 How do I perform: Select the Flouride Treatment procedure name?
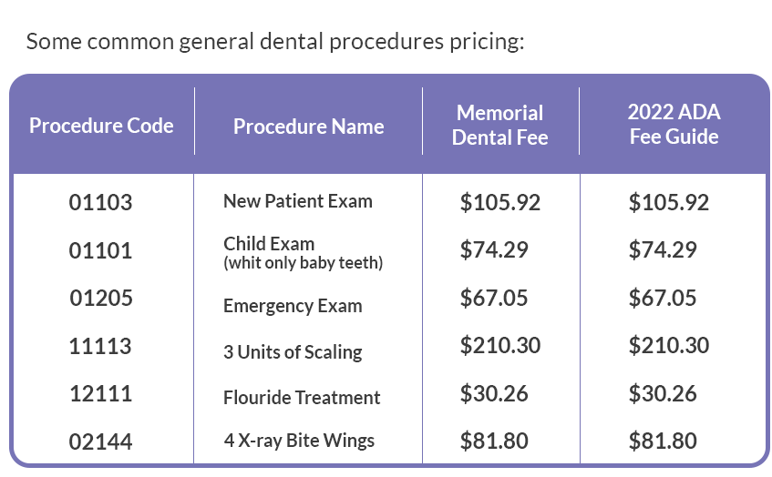click(302, 397)
